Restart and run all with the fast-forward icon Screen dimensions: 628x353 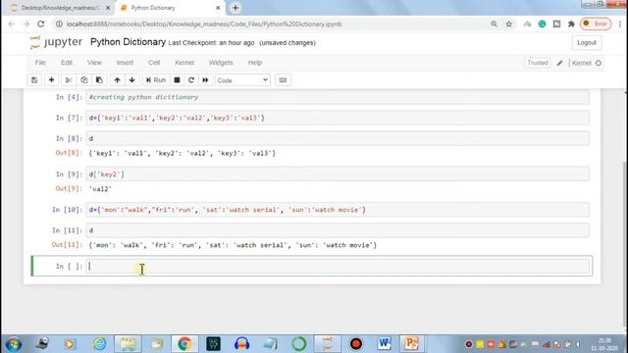[205, 80]
